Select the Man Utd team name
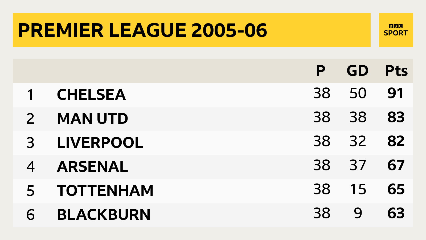Viewport: 426px width, 240px height. click(x=92, y=119)
